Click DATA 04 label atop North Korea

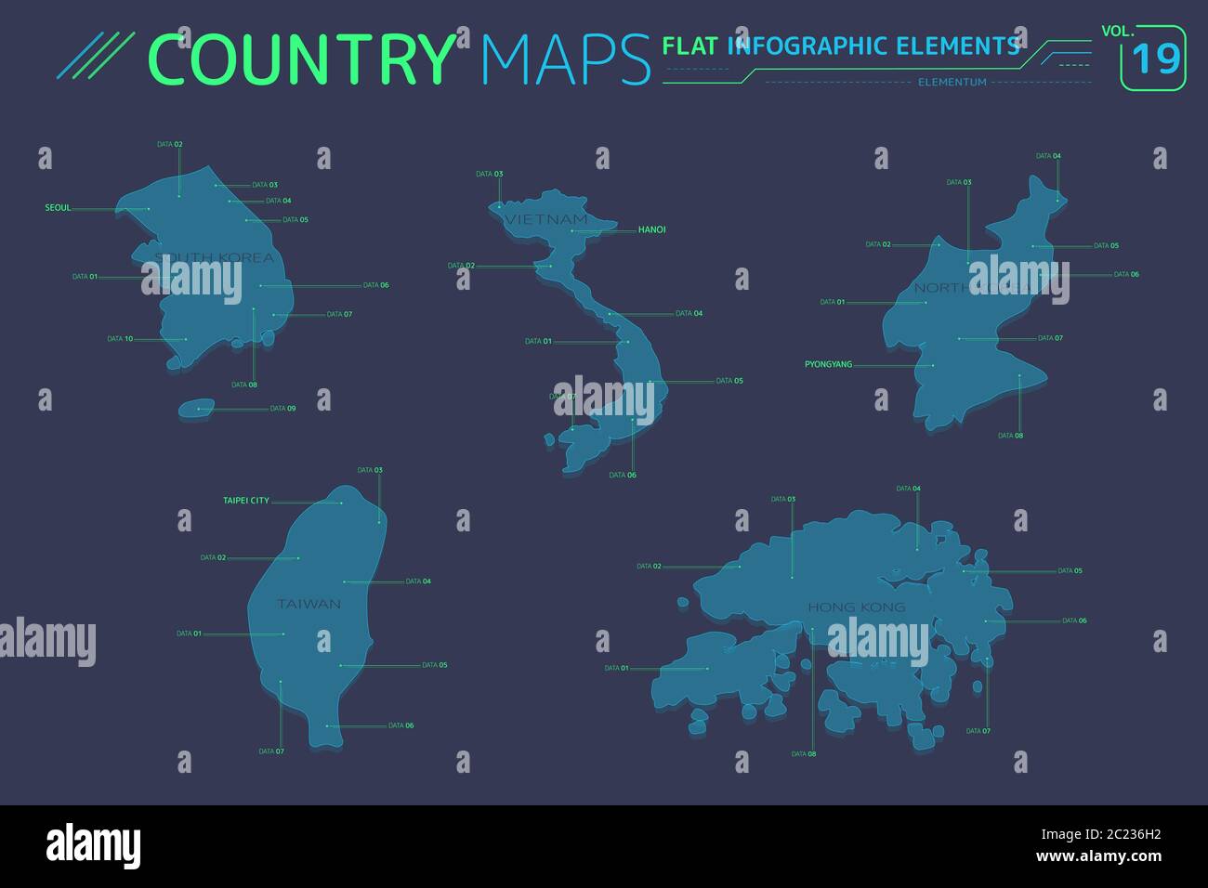coord(1049,156)
